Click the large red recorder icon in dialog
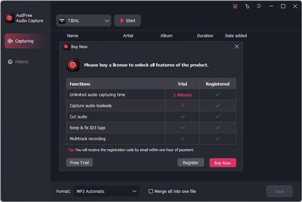The width and height of the screenshot is (302, 202). (x=73, y=65)
